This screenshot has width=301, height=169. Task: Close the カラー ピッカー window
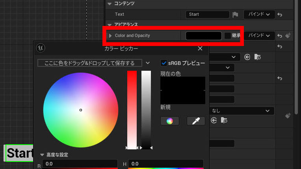[x=200, y=48]
